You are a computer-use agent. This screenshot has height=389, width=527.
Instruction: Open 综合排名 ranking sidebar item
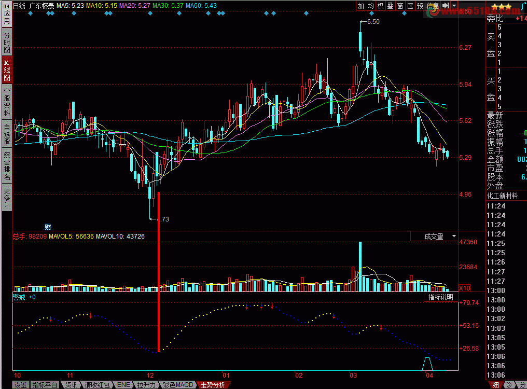(x=7, y=166)
